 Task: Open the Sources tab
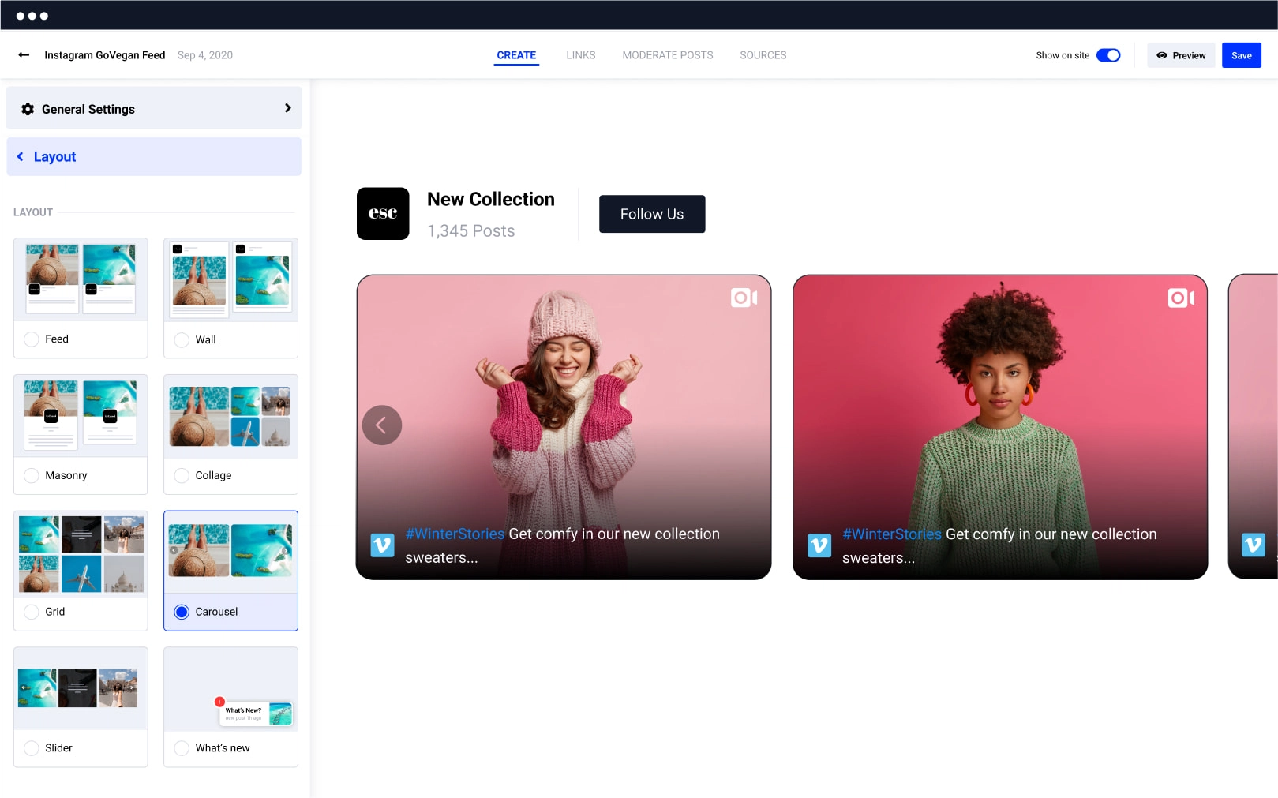763,55
